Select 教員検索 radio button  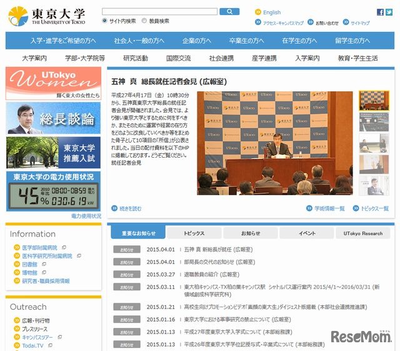click(x=144, y=21)
